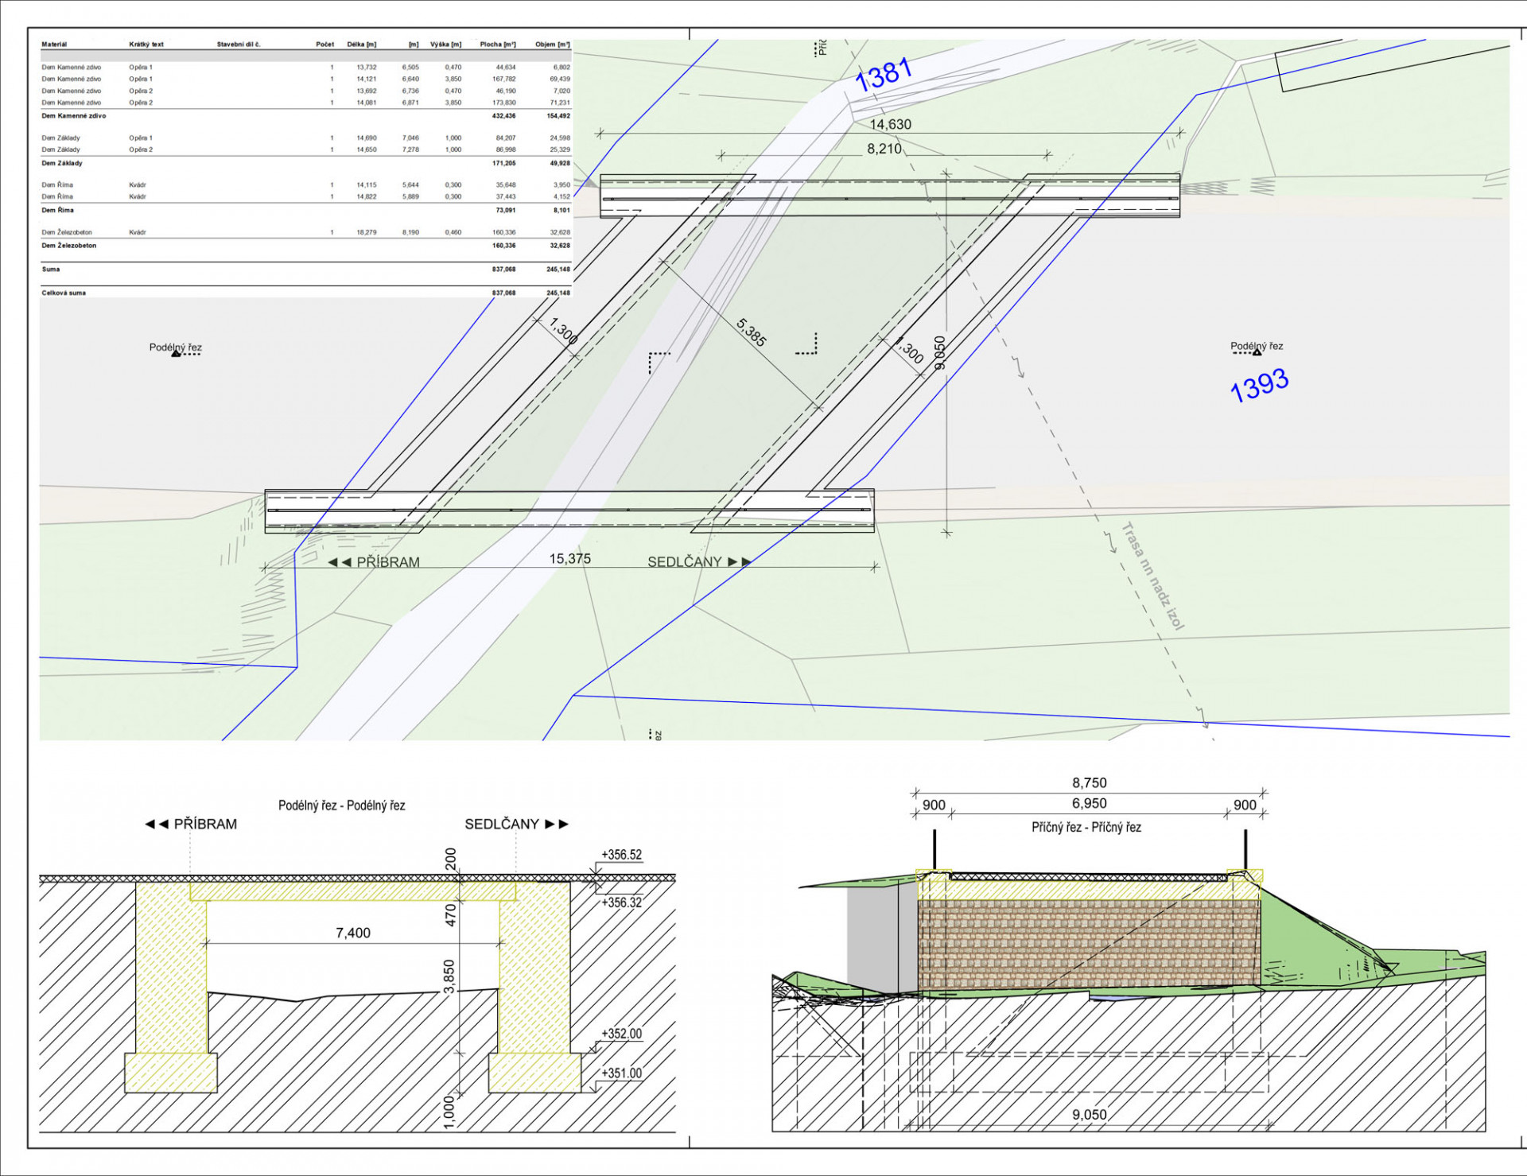Screen dimensions: 1527x1176
Task: Click the +356.52 elevation marker
Action: 621,855
